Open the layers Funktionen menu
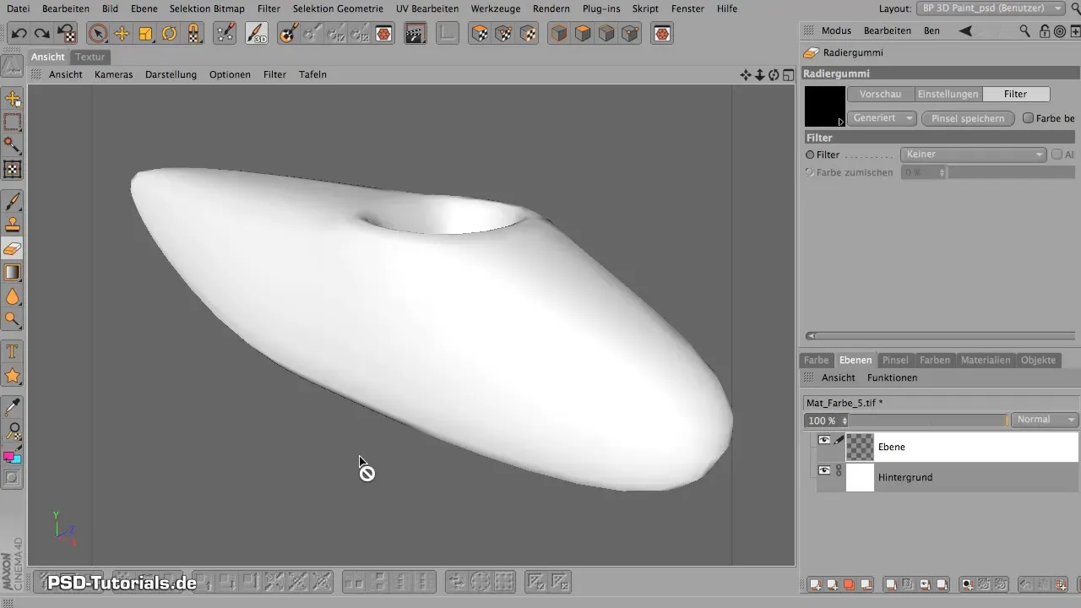Viewport: 1081px width, 608px height. pos(892,377)
